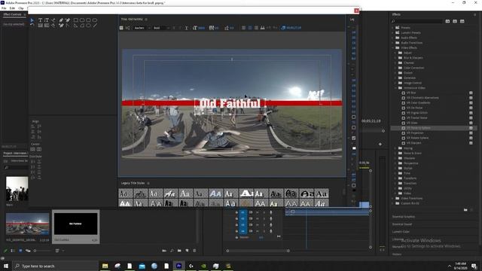The width and height of the screenshot is (482, 271).
Task: Toggle YUV Effects filter in Effects panel
Action: (462, 21)
